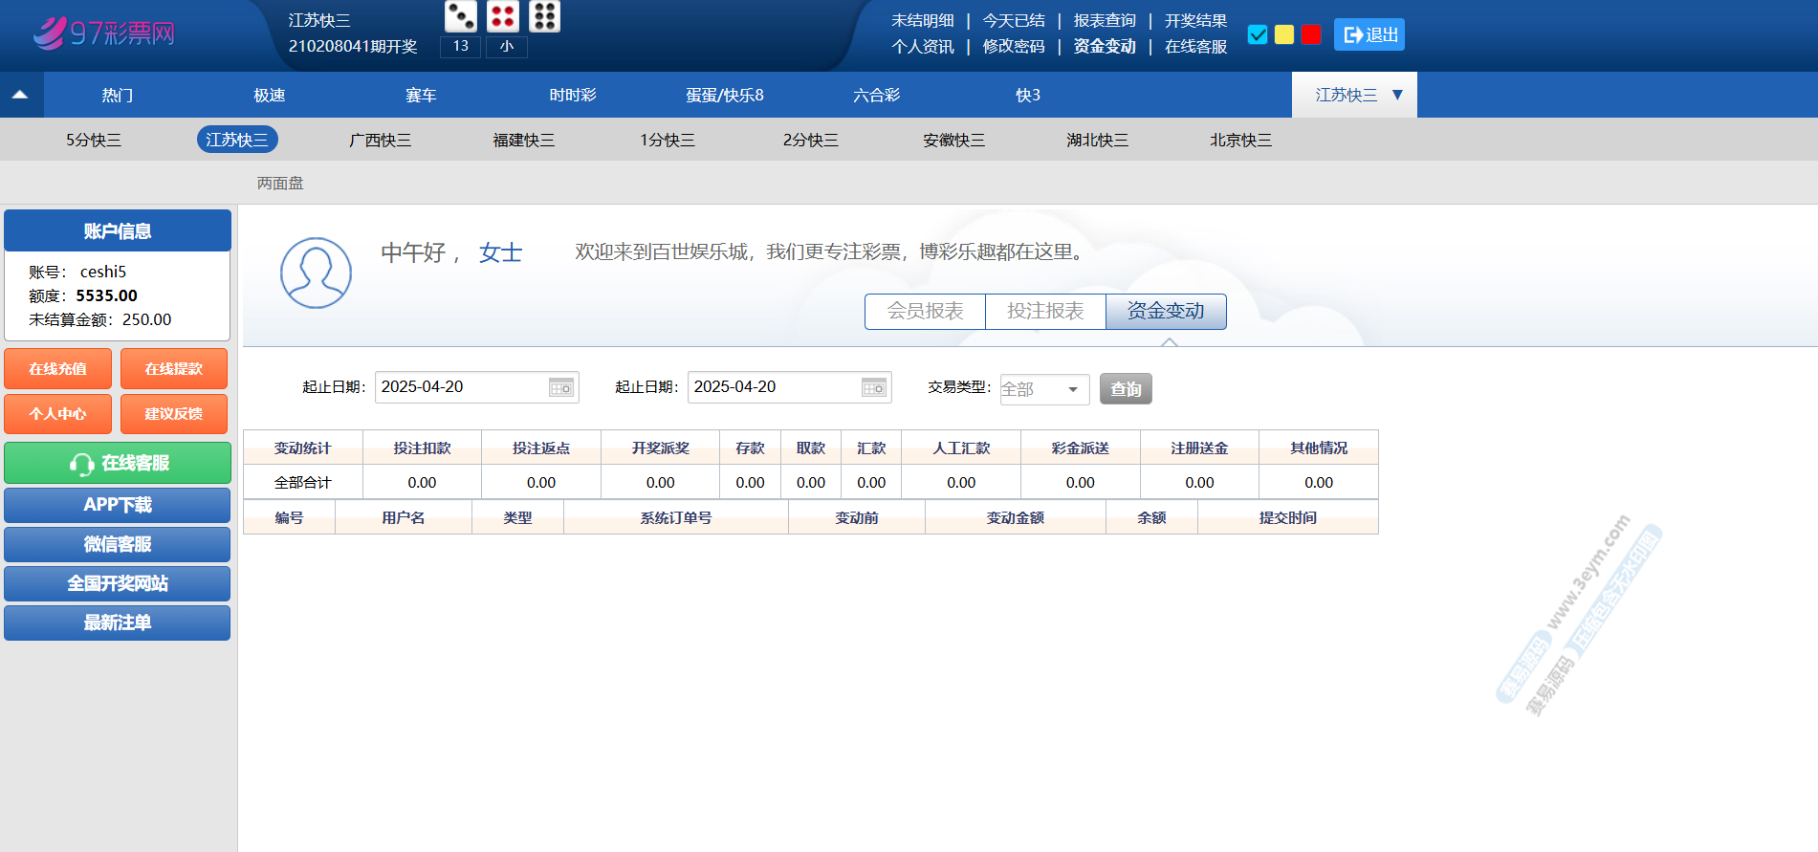Select 广西快三 in the lottery submenu
Viewport: 1818px width, 852px height.
[380, 140]
